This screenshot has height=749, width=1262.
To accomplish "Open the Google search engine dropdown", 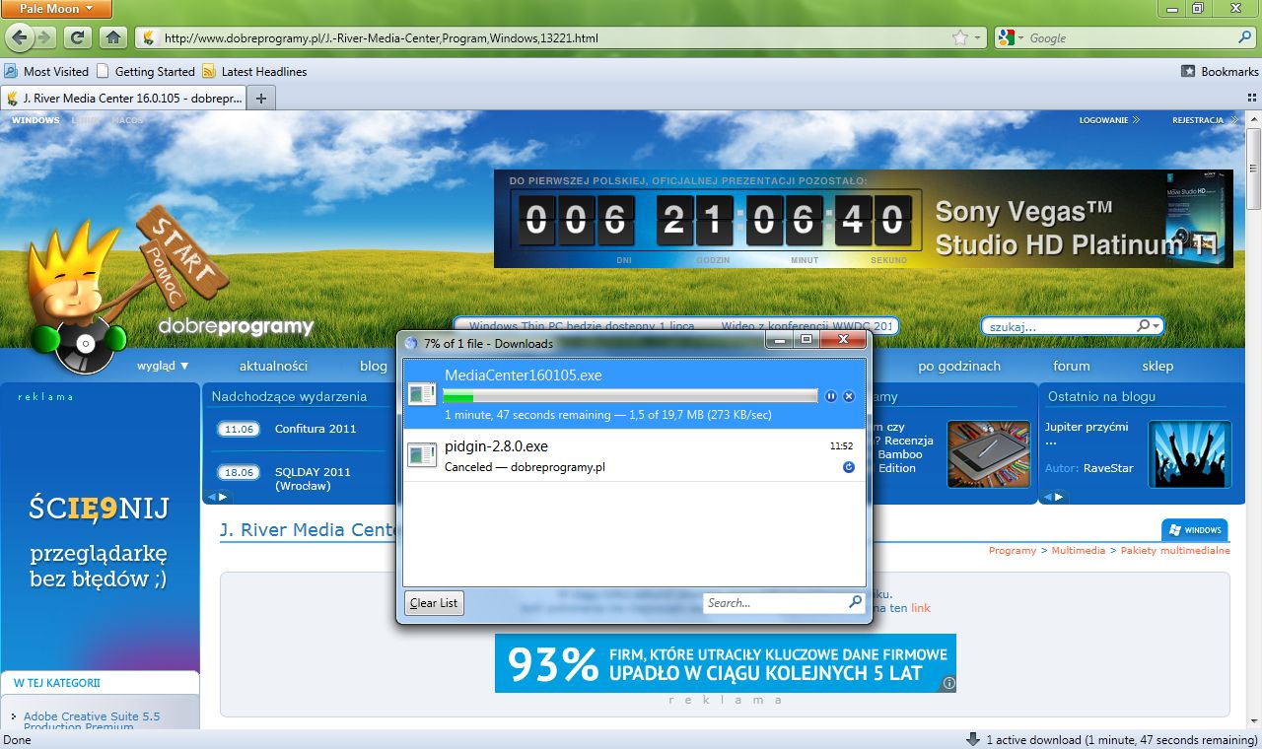I will pyautogui.click(x=1010, y=38).
